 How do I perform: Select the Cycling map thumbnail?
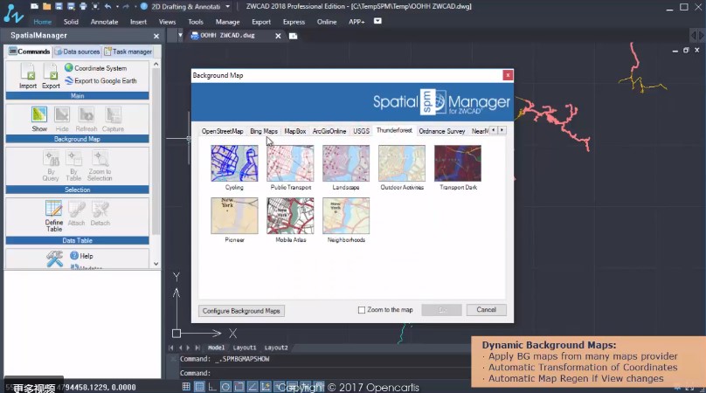(x=234, y=163)
